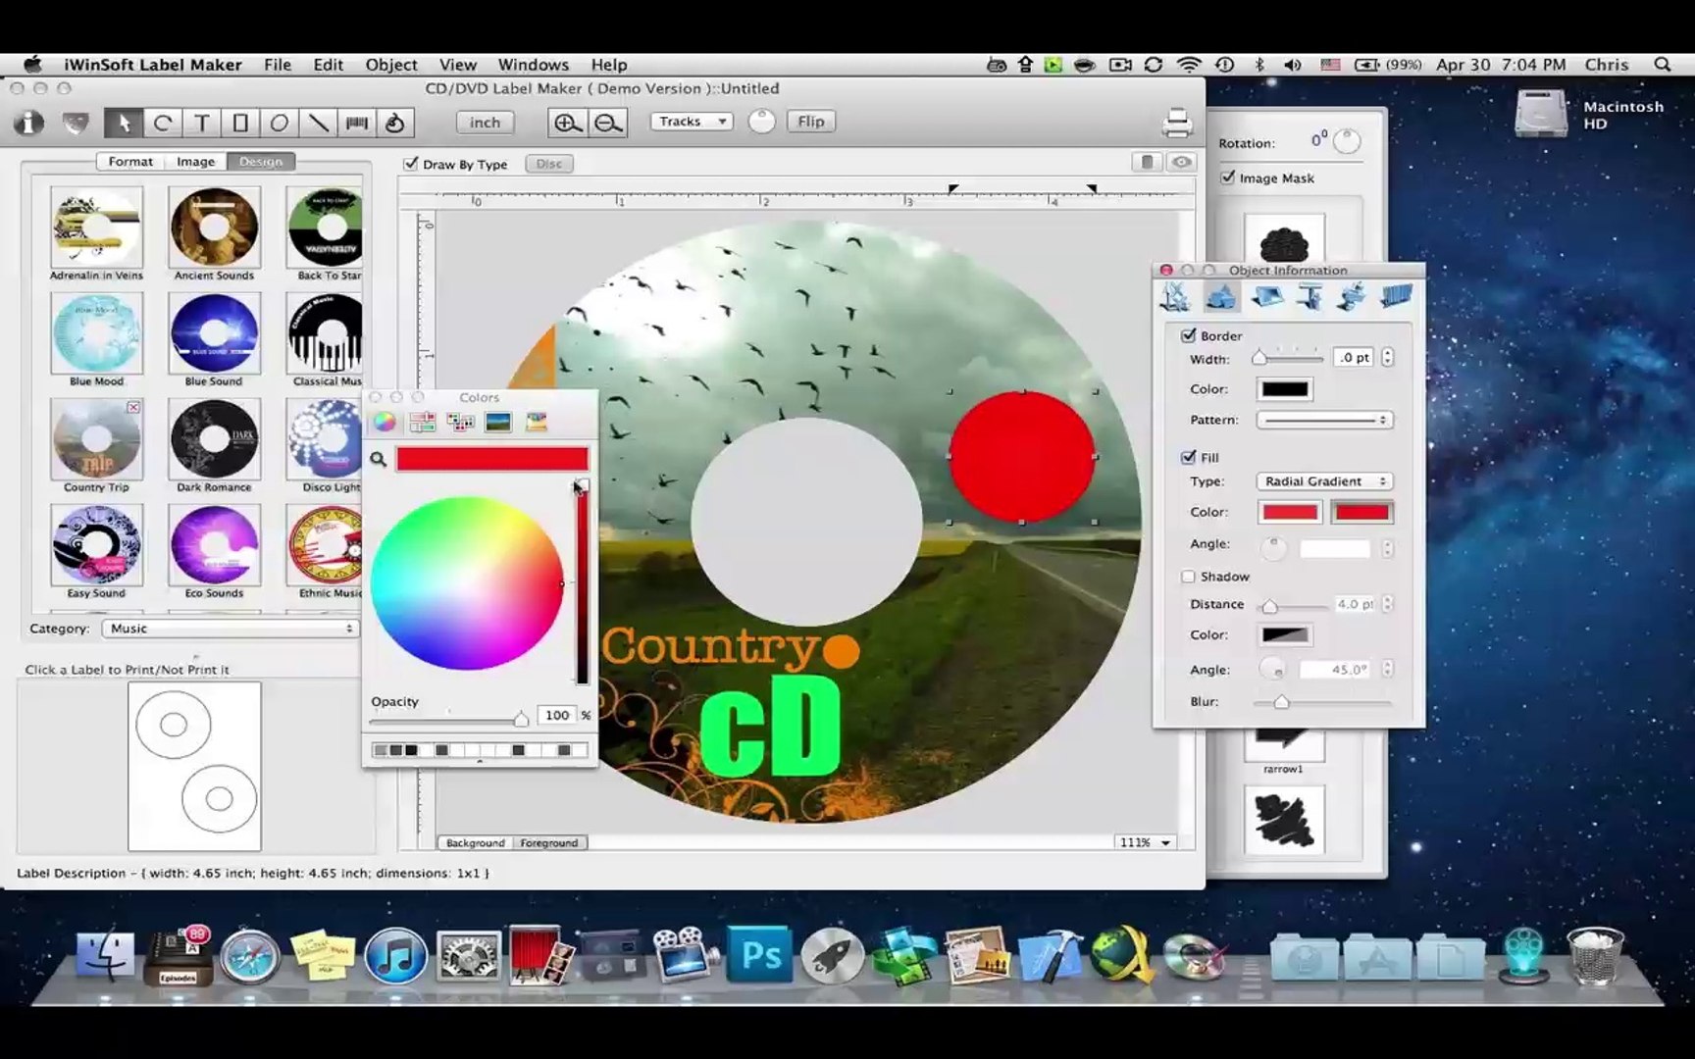Click the zoom out magnifier icon

(x=608, y=123)
